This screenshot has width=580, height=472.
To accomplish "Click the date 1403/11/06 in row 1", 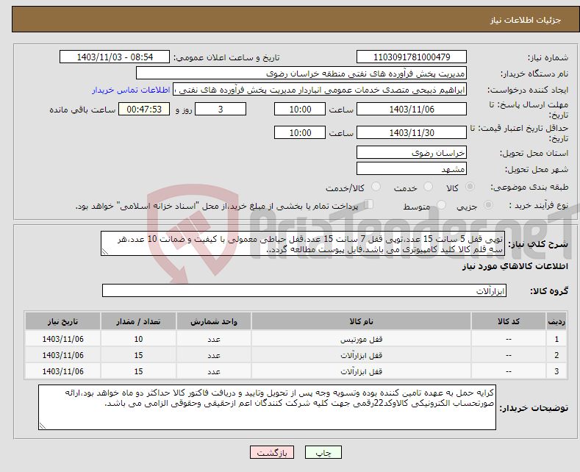I will click(x=63, y=339).
